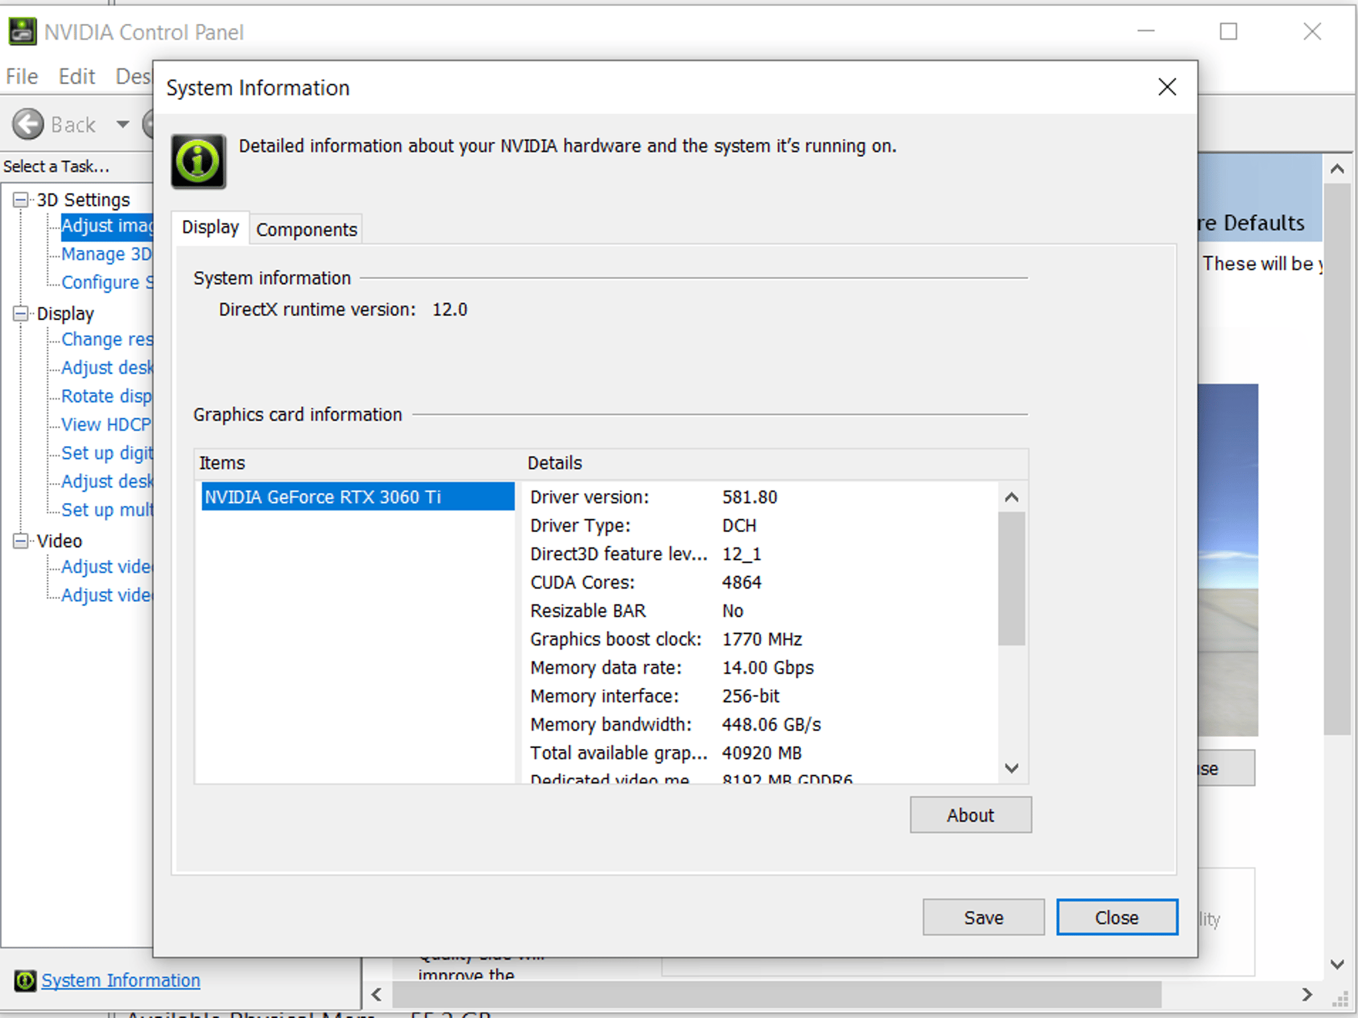Collapse the 3D Settings tree node
This screenshot has width=1358, height=1018.
[21, 199]
